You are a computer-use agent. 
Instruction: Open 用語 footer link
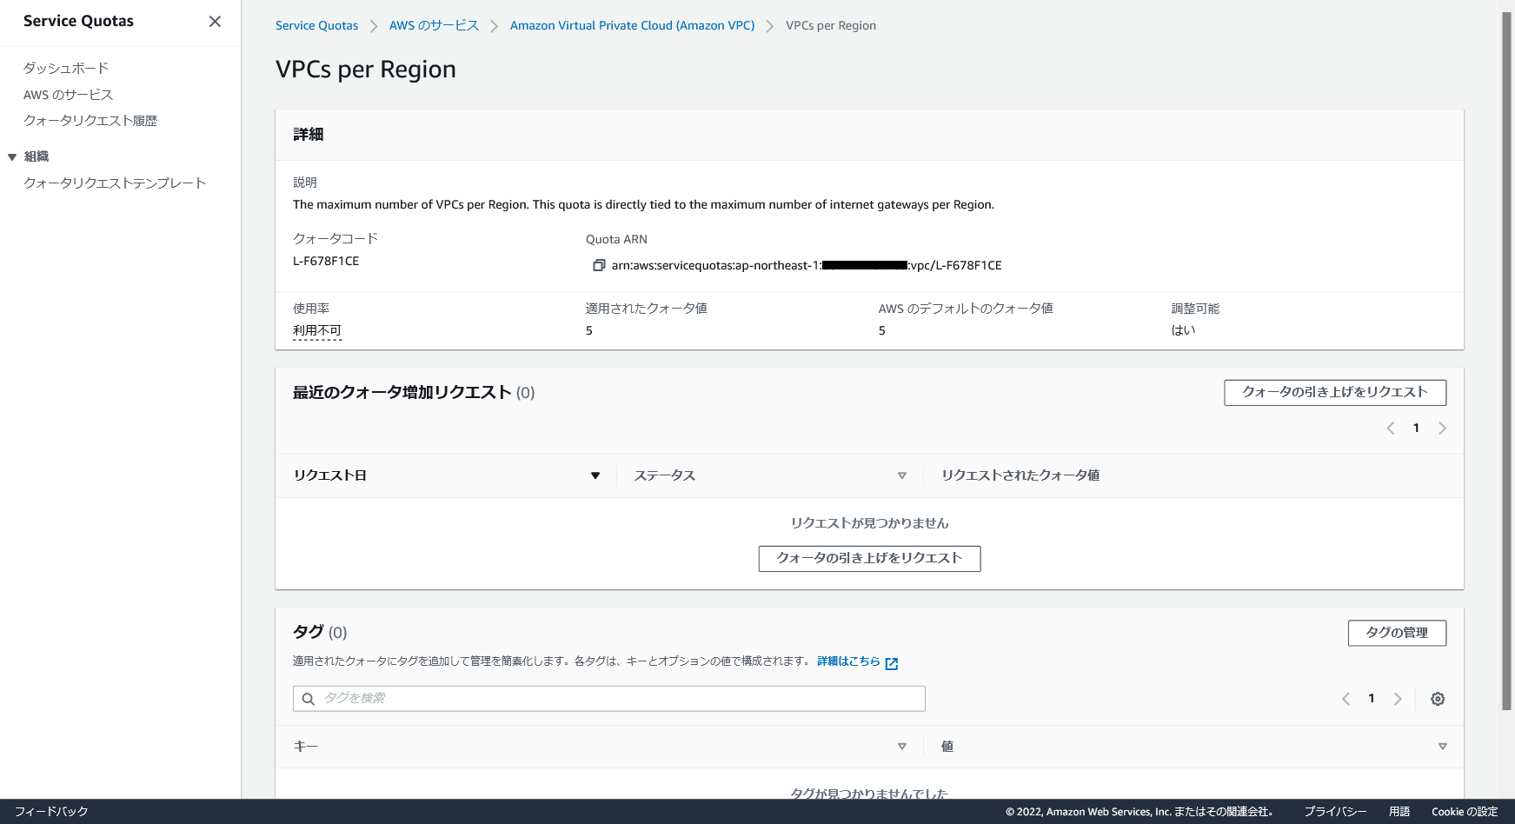[1399, 812]
